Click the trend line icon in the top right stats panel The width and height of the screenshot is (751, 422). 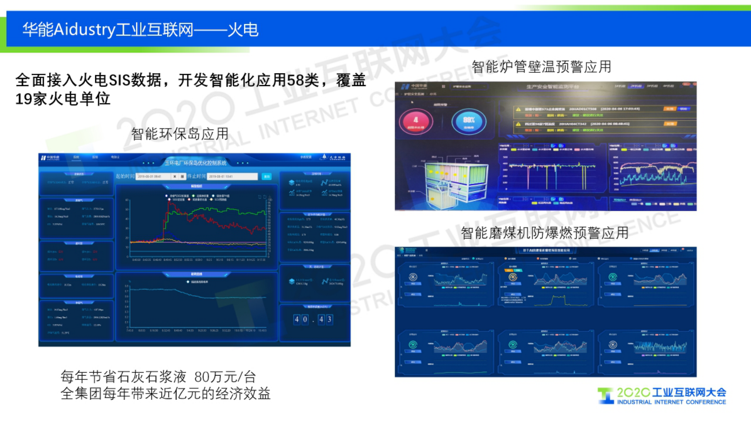pyautogui.click(x=324, y=183)
